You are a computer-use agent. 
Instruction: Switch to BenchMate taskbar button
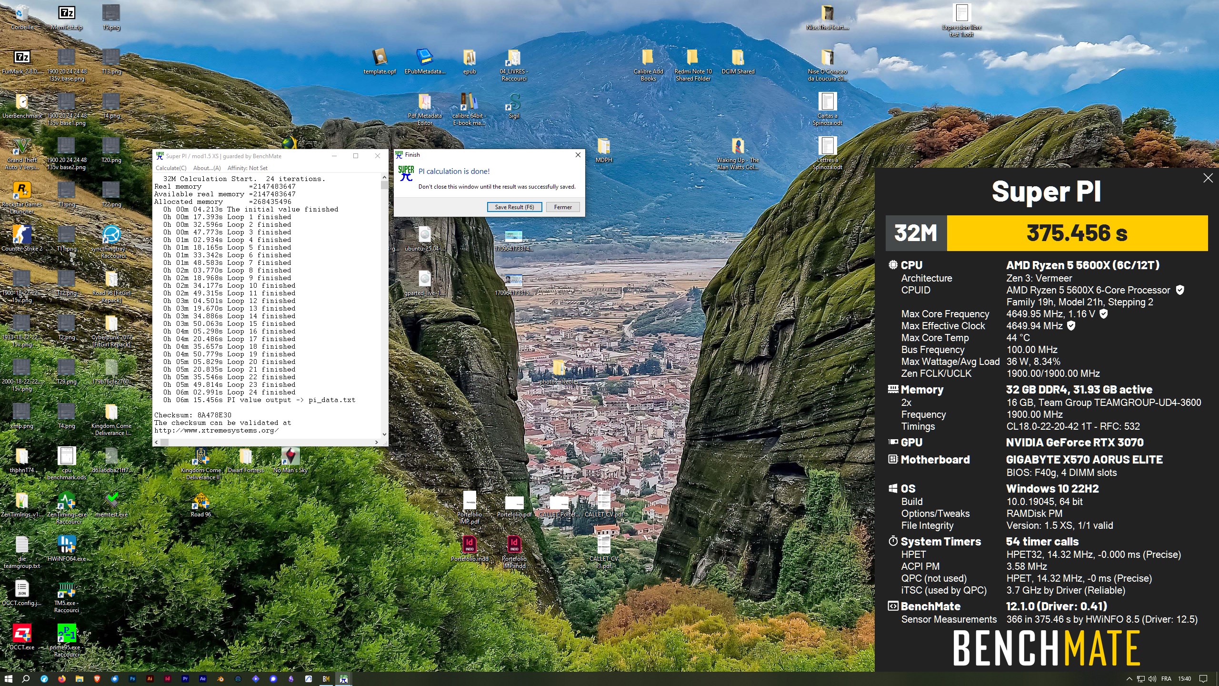click(326, 679)
